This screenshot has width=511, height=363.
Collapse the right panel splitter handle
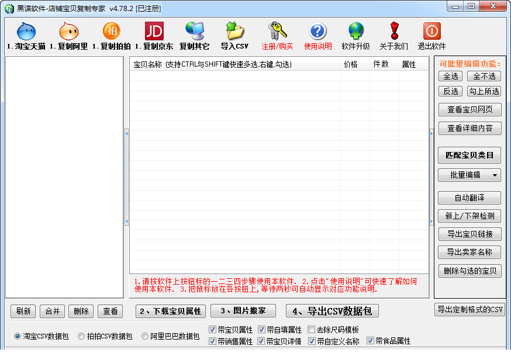coord(431,178)
